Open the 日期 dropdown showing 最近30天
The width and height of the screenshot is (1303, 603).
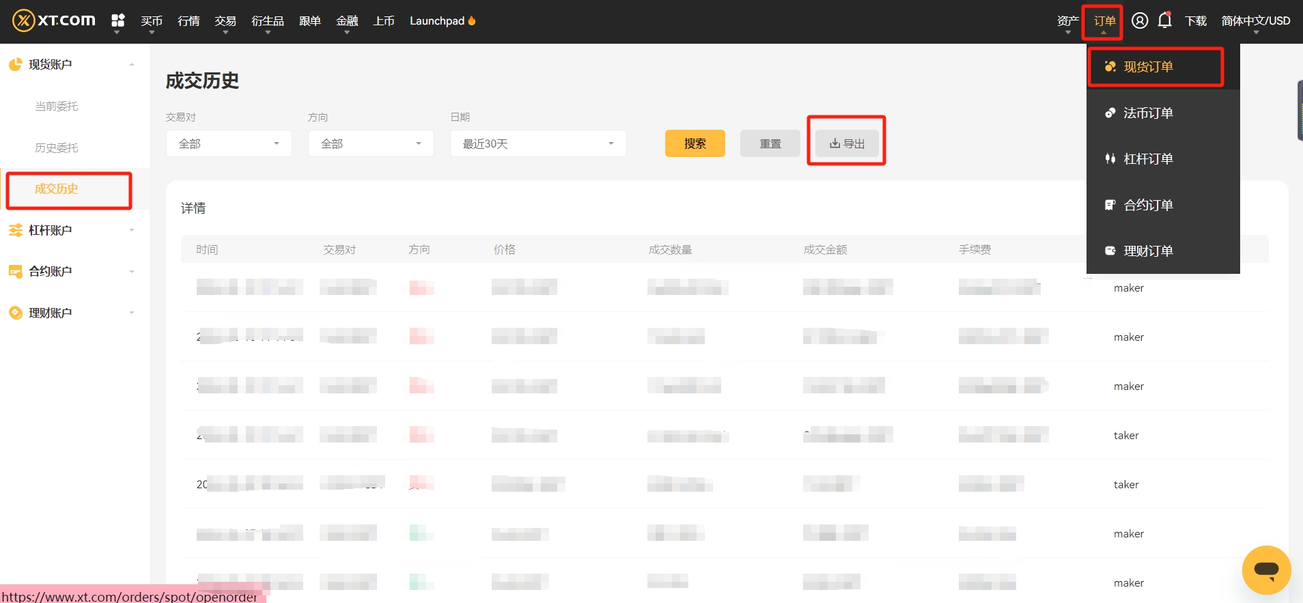pyautogui.click(x=538, y=143)
